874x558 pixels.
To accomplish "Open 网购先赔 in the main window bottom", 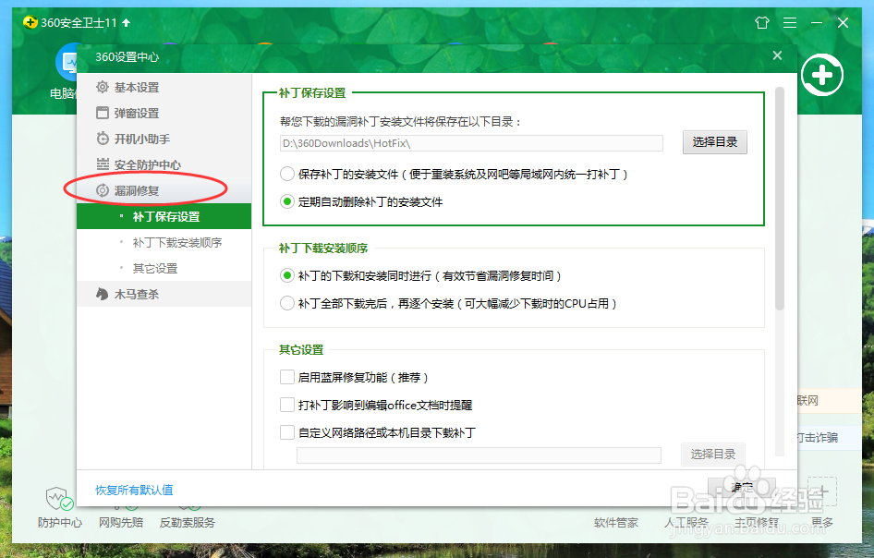I will (121, 522).
